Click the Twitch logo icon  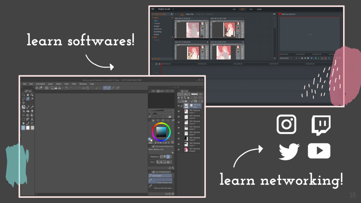click(321, 125)
